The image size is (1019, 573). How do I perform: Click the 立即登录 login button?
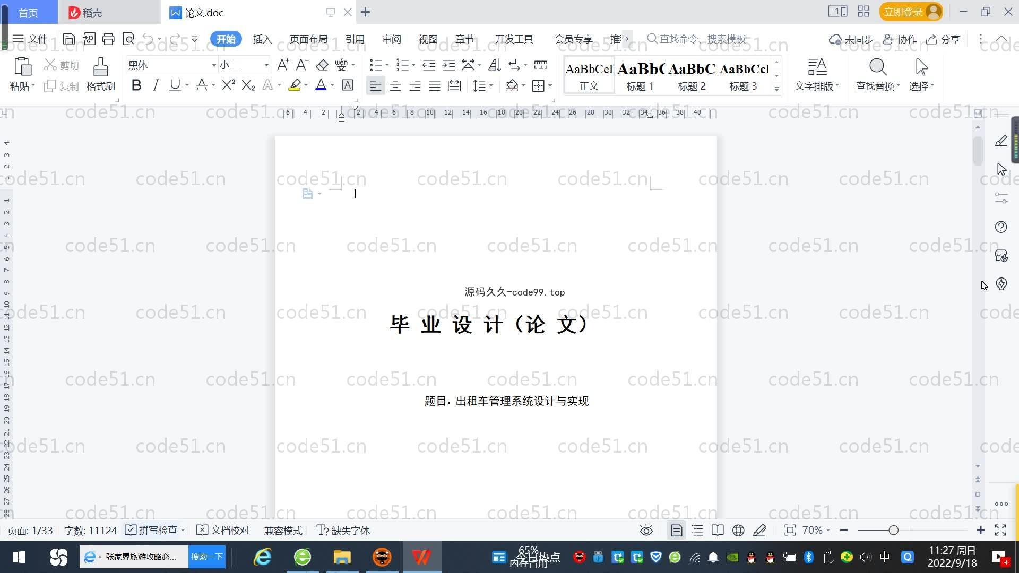(x=911, y=12)
